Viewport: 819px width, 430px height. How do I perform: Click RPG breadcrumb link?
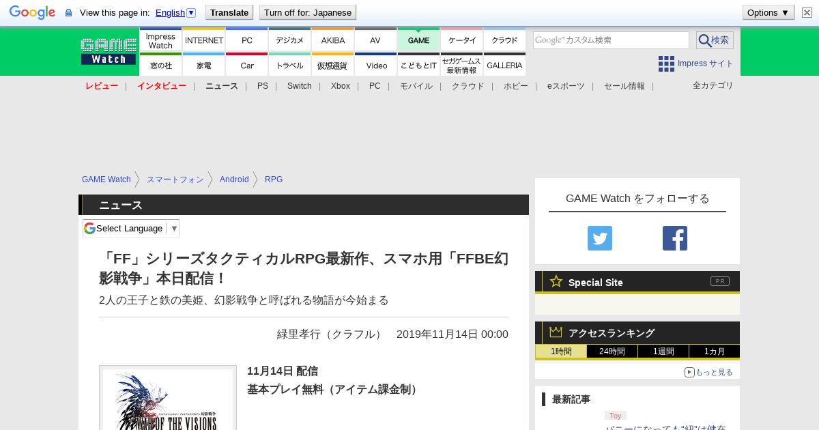(x=274, y=180)
